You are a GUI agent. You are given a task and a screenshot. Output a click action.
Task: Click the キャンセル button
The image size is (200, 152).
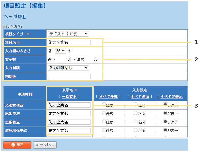click(x=45, y=145)
